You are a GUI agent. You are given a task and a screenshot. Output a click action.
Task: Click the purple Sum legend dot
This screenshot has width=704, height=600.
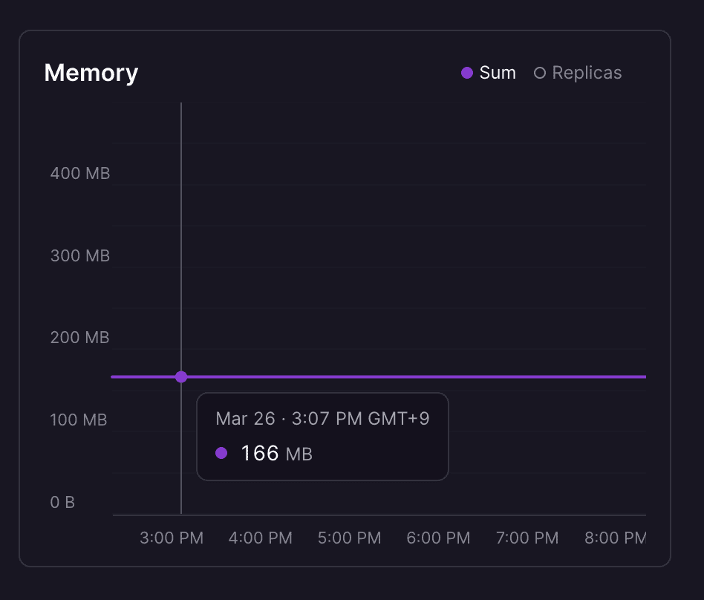[x=467, y=73]
